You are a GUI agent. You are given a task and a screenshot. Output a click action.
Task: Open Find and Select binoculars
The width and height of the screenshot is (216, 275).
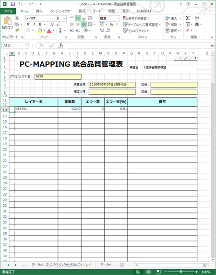coord(197,25)
